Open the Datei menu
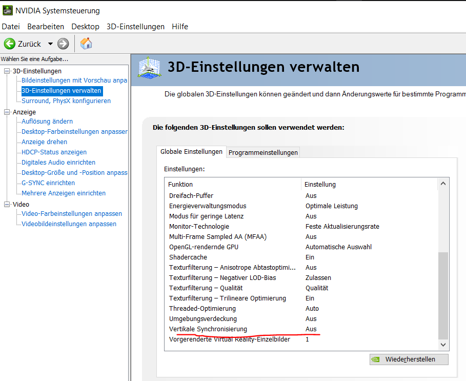466x381 pixels. pos(11,27)
